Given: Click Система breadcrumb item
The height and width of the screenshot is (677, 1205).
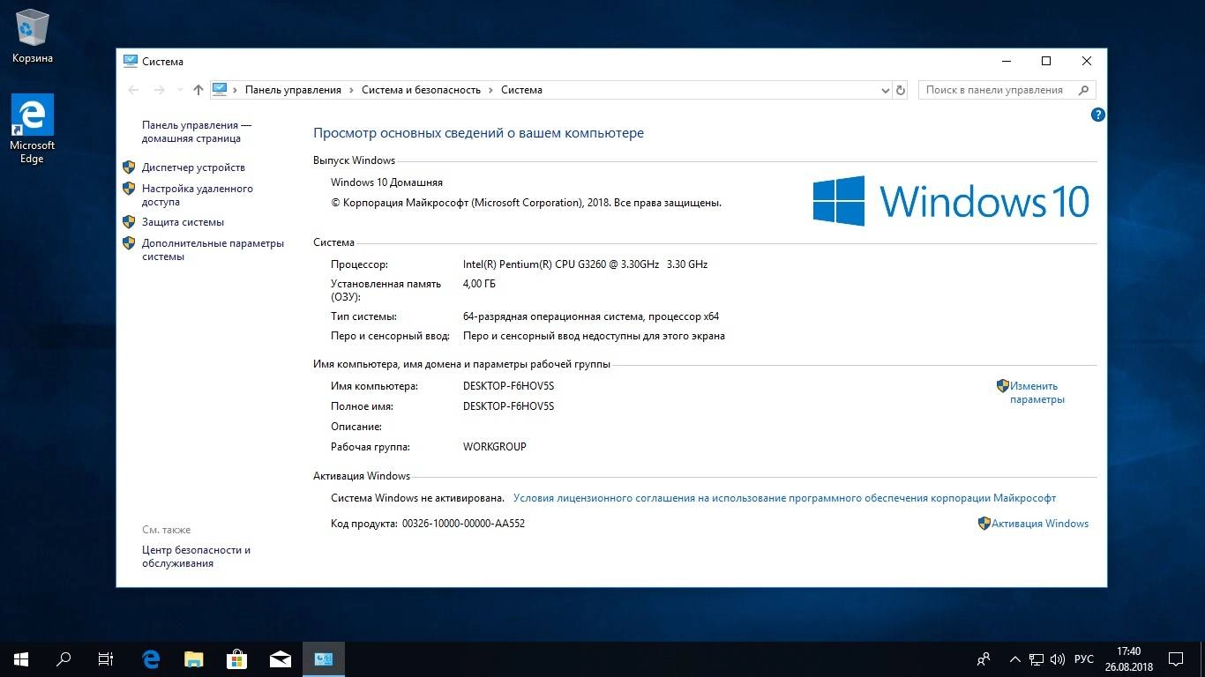Looking at the screenshot, I should [521, 90].
